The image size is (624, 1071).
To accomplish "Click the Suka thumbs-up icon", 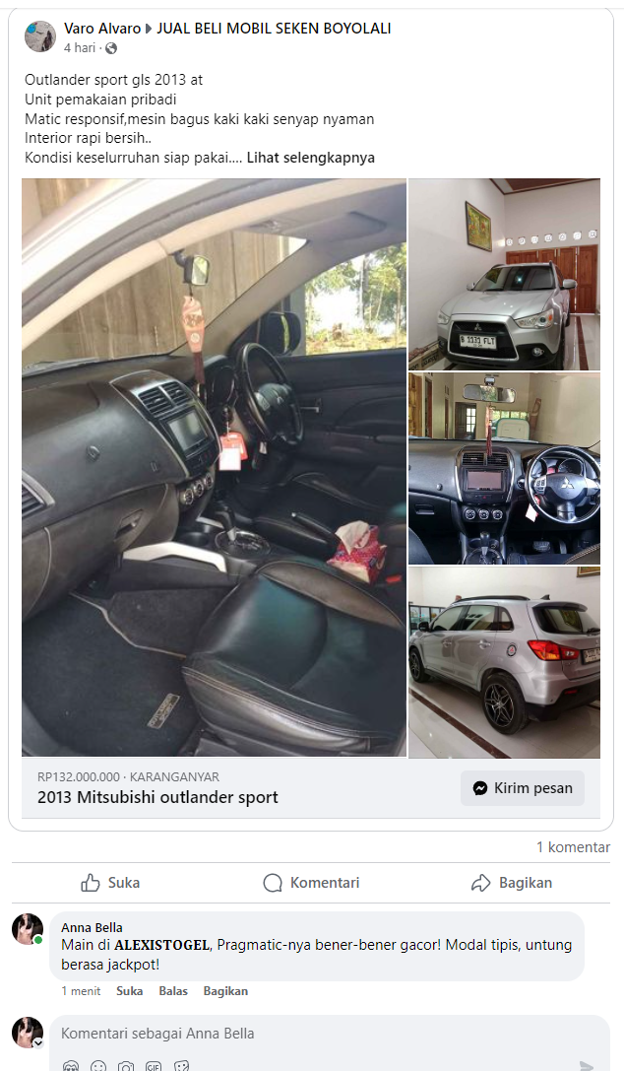I will click(90, 883).
